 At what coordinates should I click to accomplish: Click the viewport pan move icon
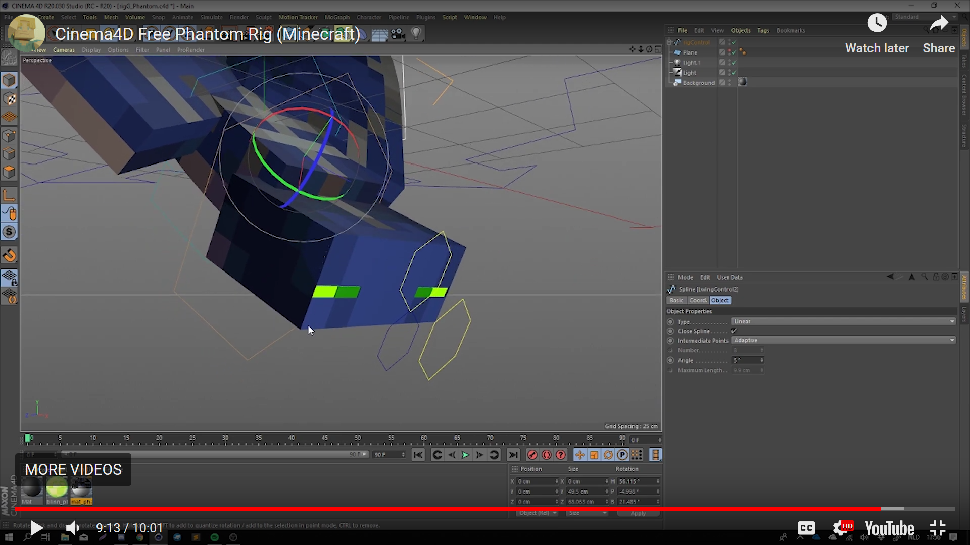click(x=633, y=49)
